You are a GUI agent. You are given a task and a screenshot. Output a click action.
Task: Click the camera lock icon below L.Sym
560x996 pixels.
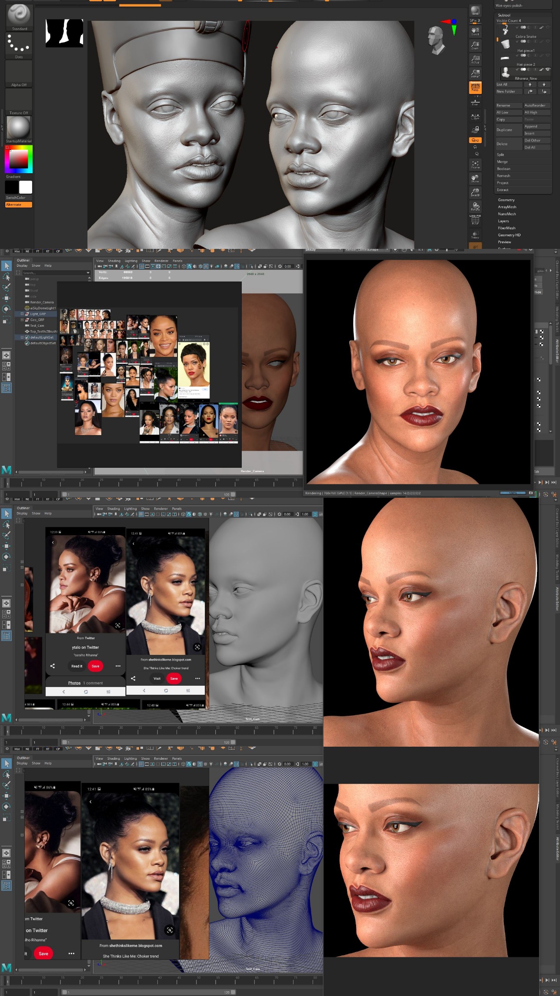(475, 130)
